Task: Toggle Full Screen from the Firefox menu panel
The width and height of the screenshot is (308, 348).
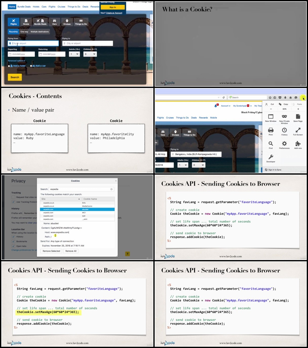Action: pyautogui.click(x=298, y=131)
